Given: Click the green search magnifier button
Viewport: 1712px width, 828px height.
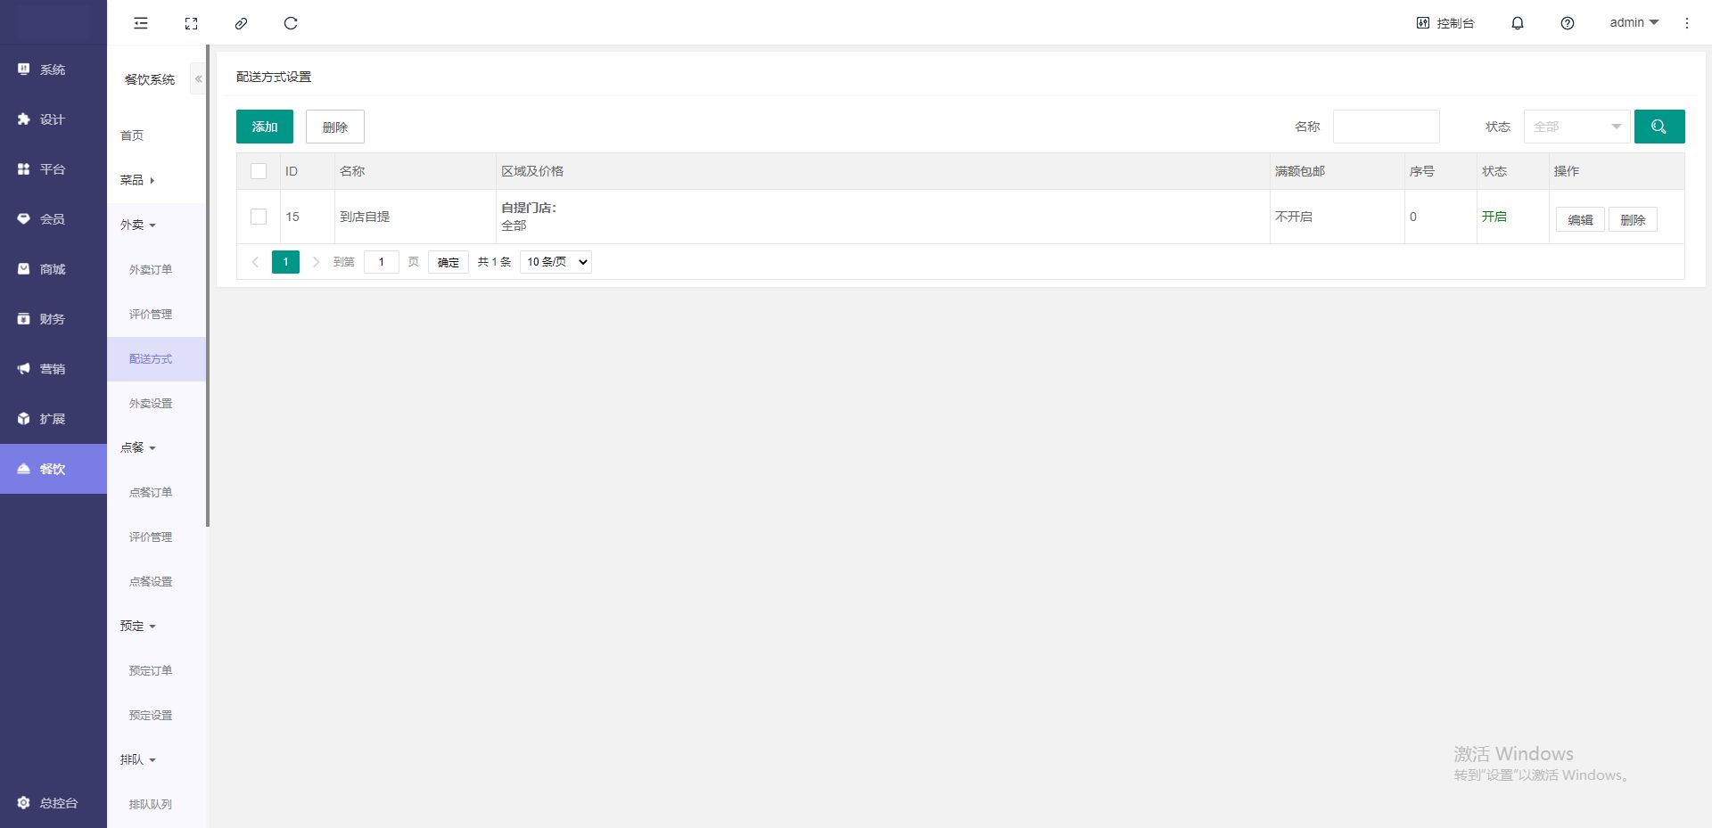Looking at the screenshot, I should (x=1658, y=127).
